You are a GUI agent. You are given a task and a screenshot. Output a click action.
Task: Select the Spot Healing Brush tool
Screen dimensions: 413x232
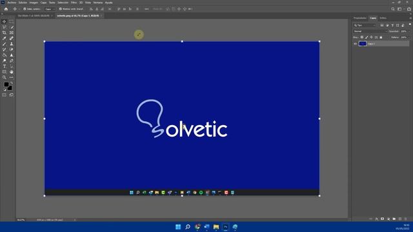(x=12, y=39)
